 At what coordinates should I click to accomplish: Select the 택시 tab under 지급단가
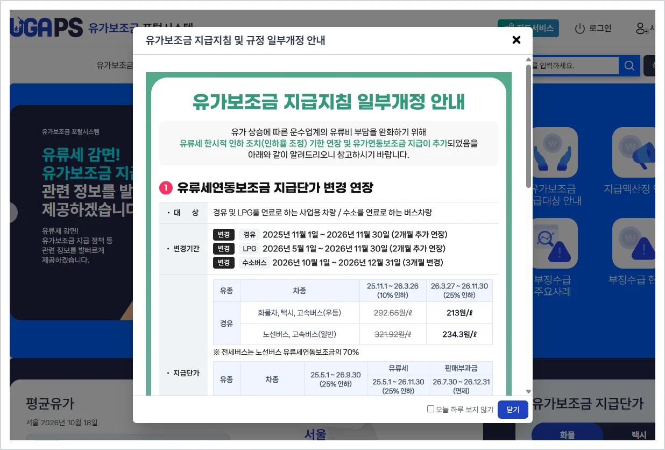(x=638, y=435)
